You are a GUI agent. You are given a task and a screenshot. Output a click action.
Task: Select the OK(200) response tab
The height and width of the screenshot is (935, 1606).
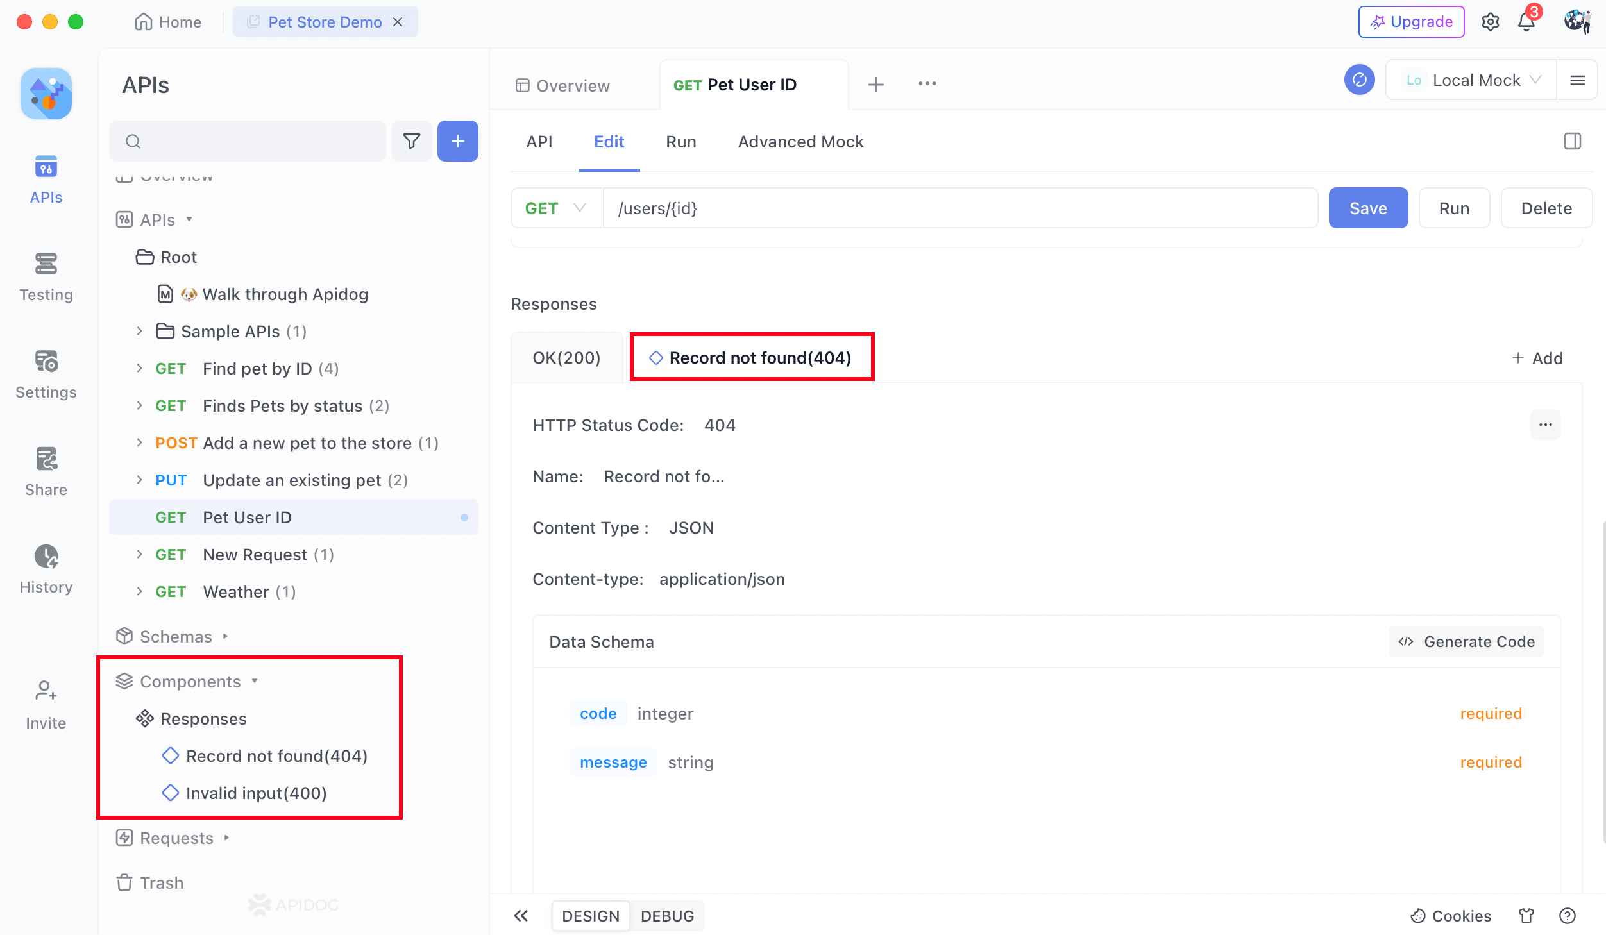(x=566, y=358)
